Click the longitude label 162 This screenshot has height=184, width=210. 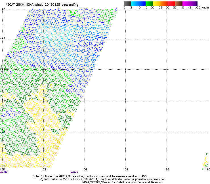point(167,170)
